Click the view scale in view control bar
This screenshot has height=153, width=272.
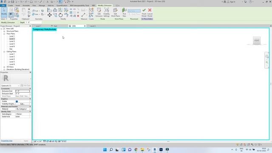coord(38,142)
